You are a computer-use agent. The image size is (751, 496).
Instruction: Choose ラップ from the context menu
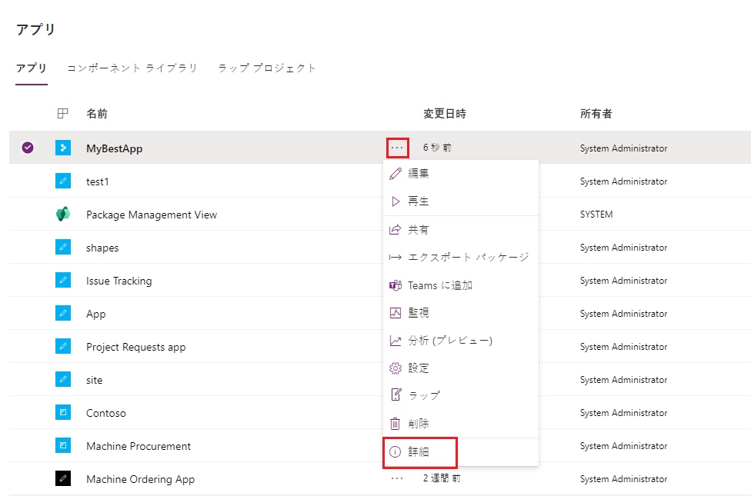pyautogui.click(x=461, y=395)
